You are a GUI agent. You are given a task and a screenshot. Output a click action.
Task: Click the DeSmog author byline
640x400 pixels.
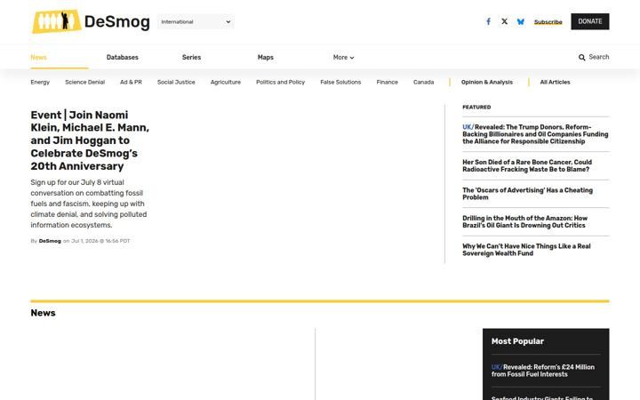(50, 241)
